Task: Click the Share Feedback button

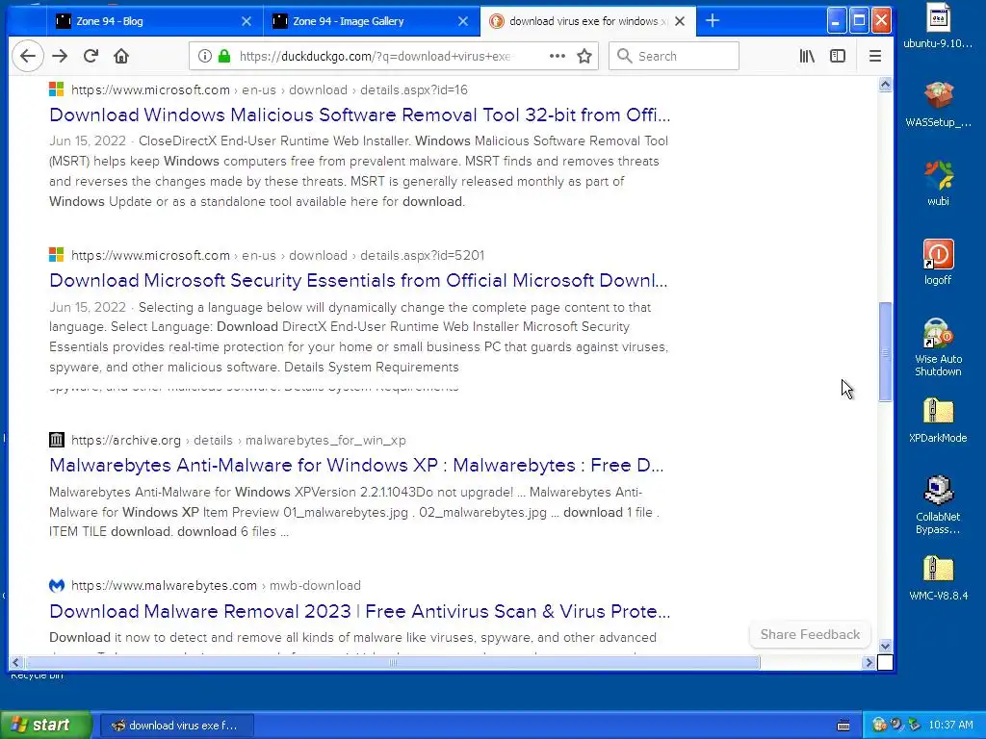Action: 810,635
